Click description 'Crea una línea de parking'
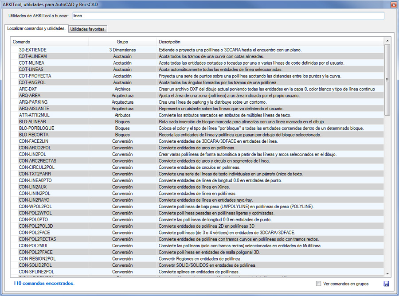Image resolution: width=399 pixels, height=296 pixels. 213,102
